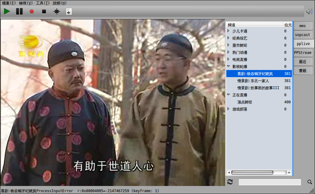This screenshot has width=315, height=194.
Task: Open the 書籤 bookmarks tab
Action: pos(303,71)
